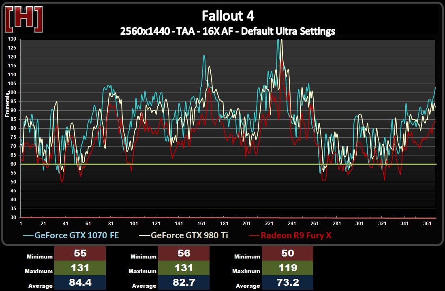Click the 21 x-axis tick label

(x=43, y=223)
